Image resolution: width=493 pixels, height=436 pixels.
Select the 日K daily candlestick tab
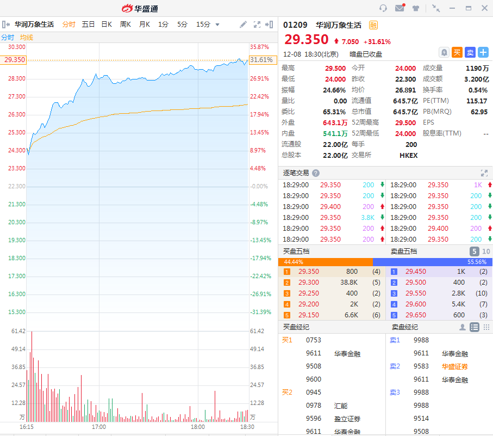tap(107, 24)
